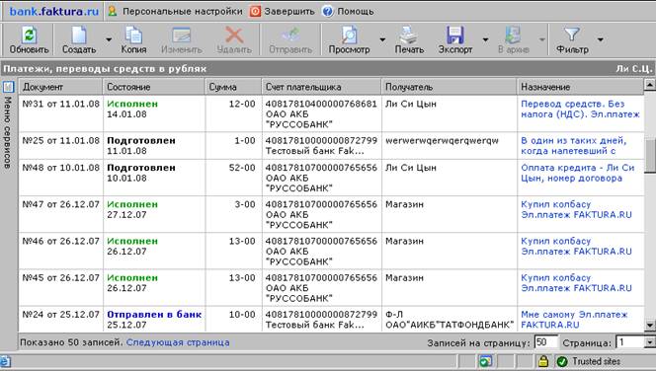Click the Фильтр funnel icon
This screenshot has width=656, height=371.
pos(571,35)
